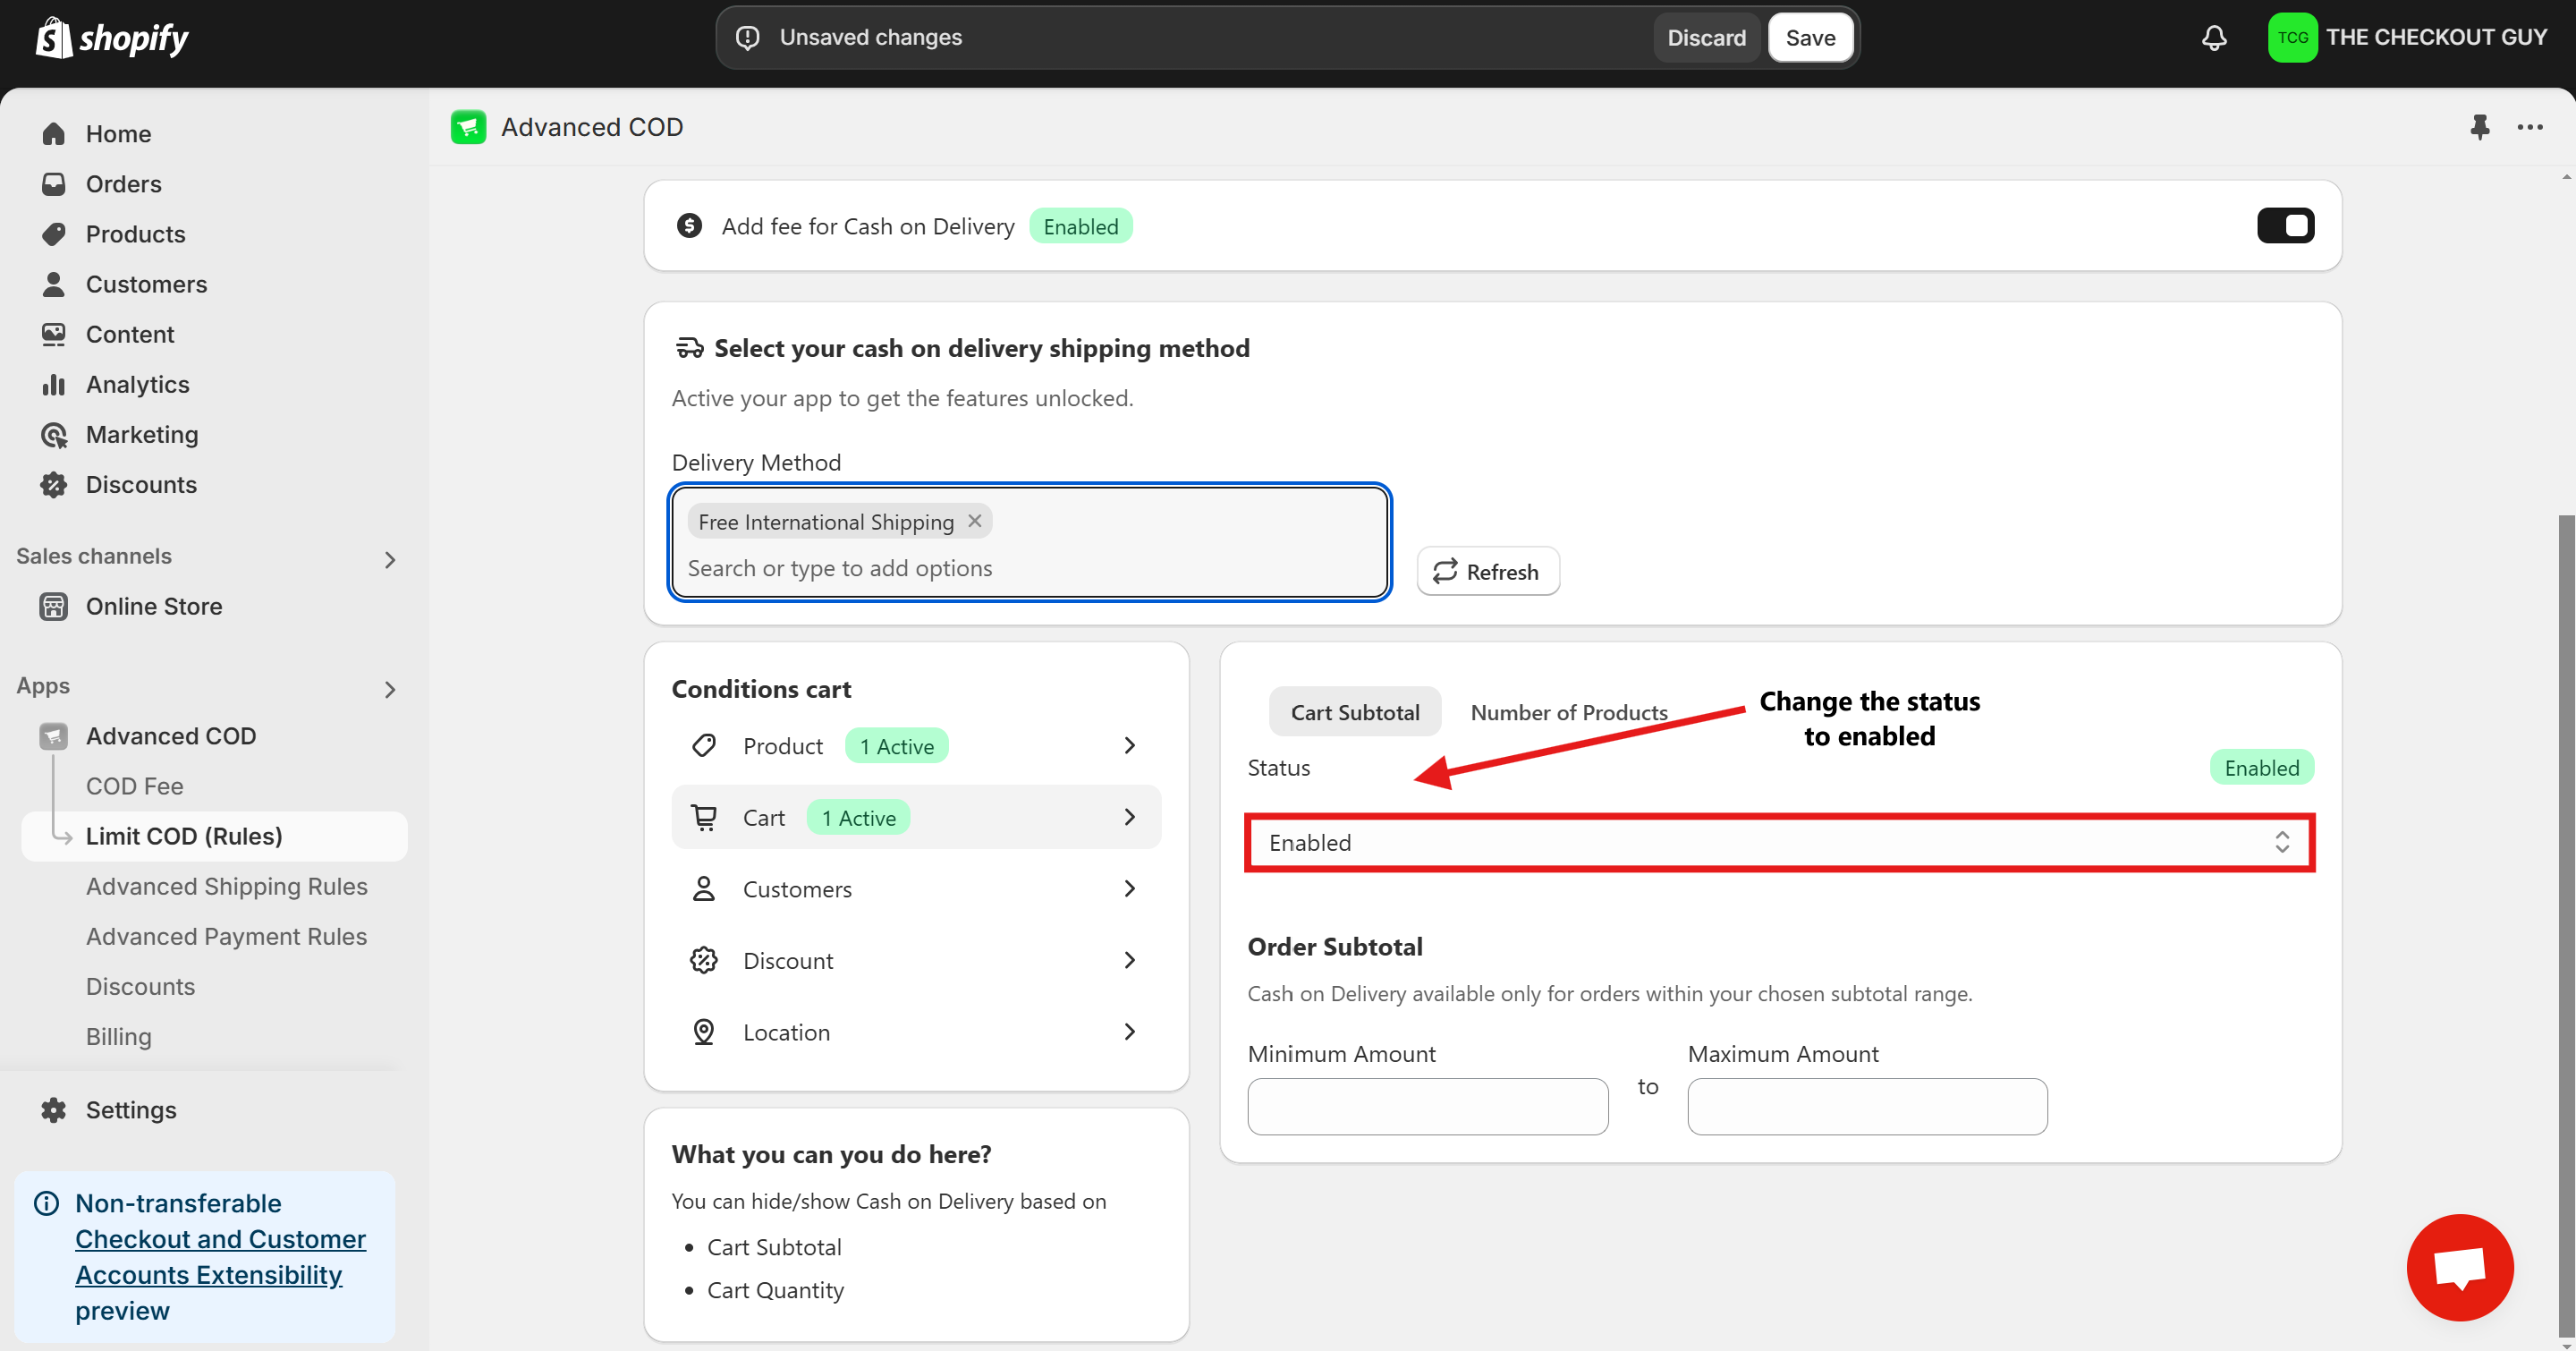Click the delivery method search field
Image resolution: width=2576 pixels, height=1351 pixels.
(1030, 568)
